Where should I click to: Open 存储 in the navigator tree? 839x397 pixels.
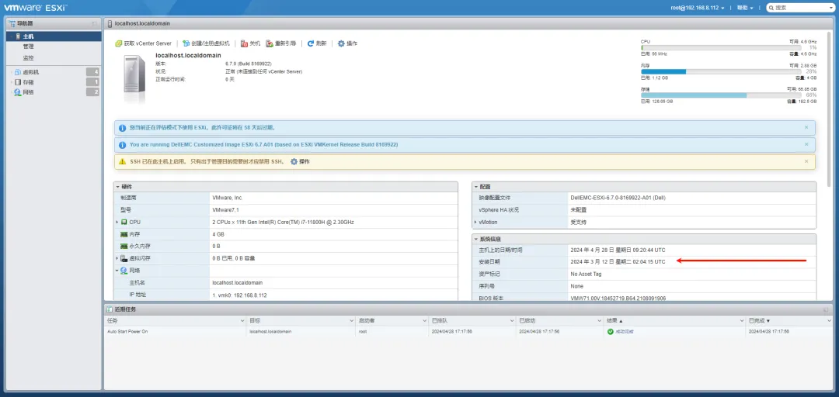(28, 81)
